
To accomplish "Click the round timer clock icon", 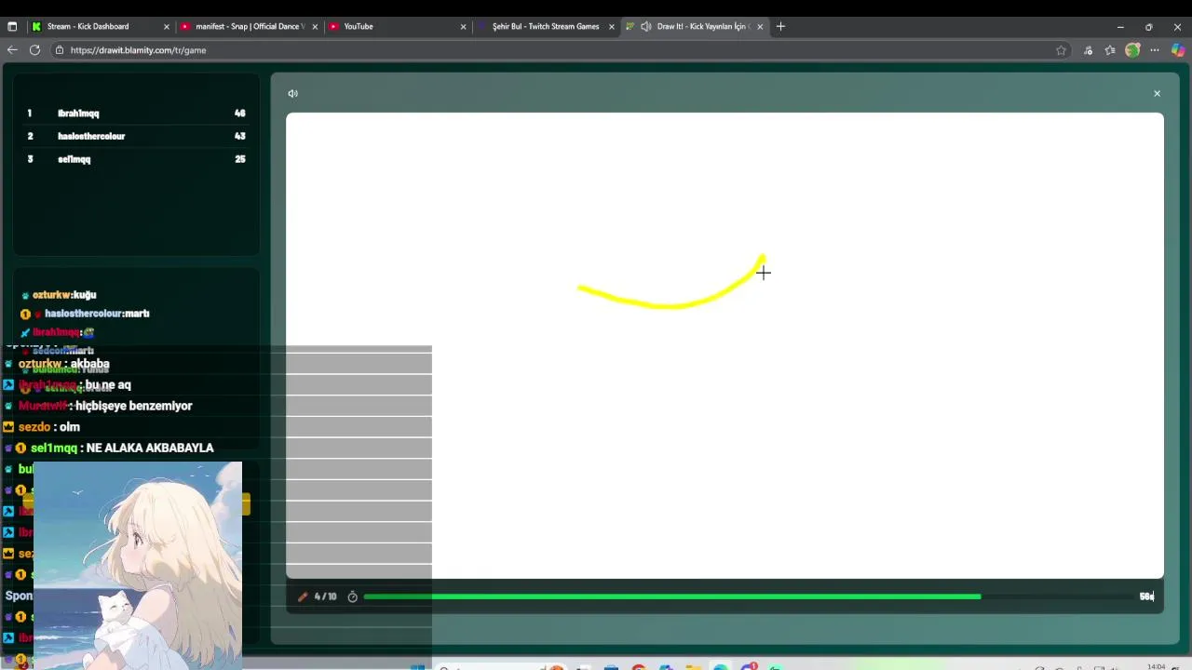I will (352, 596).
